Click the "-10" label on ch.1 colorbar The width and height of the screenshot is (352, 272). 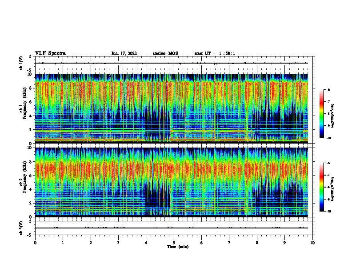click(328, 138)
